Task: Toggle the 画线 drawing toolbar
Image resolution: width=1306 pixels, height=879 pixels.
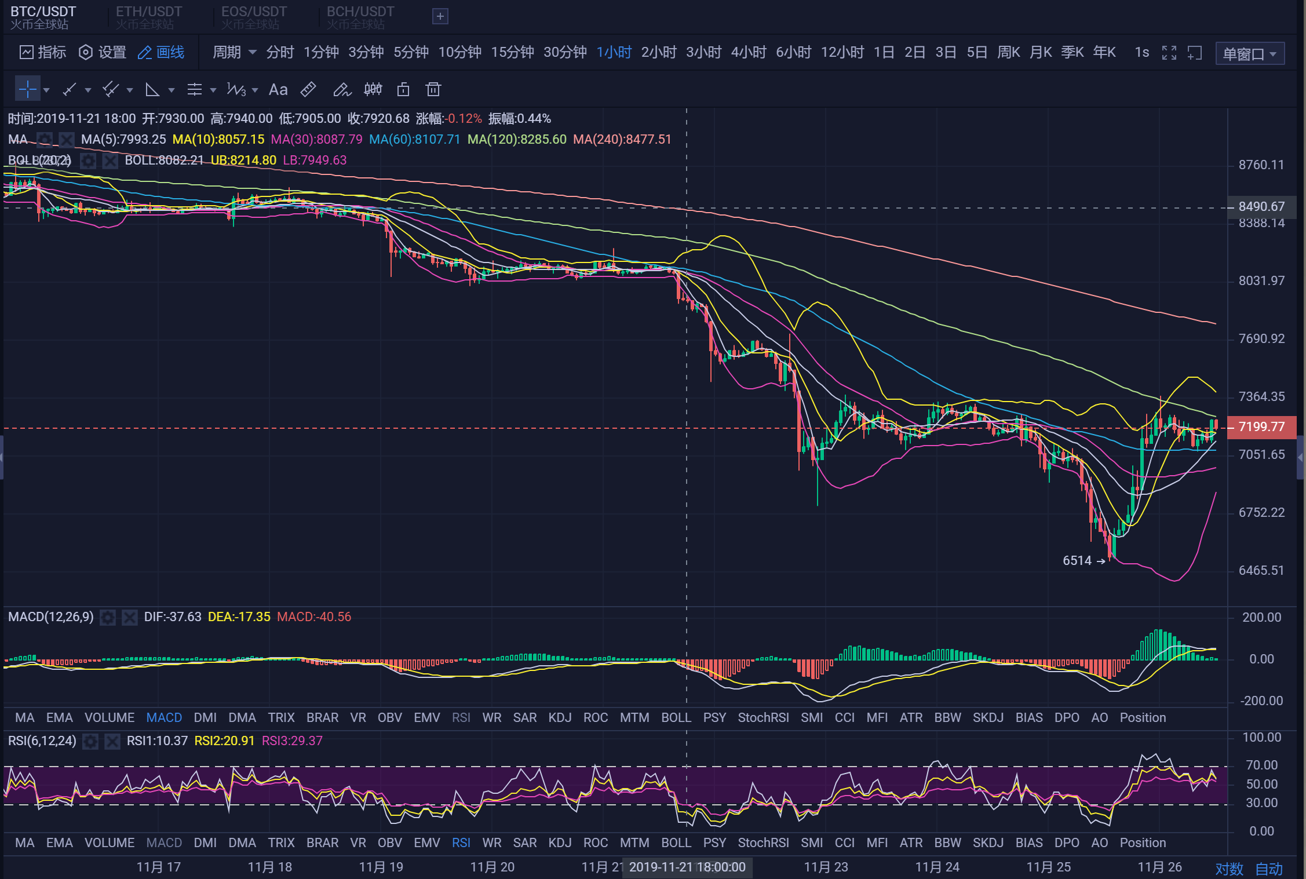Action: point(161,53)
